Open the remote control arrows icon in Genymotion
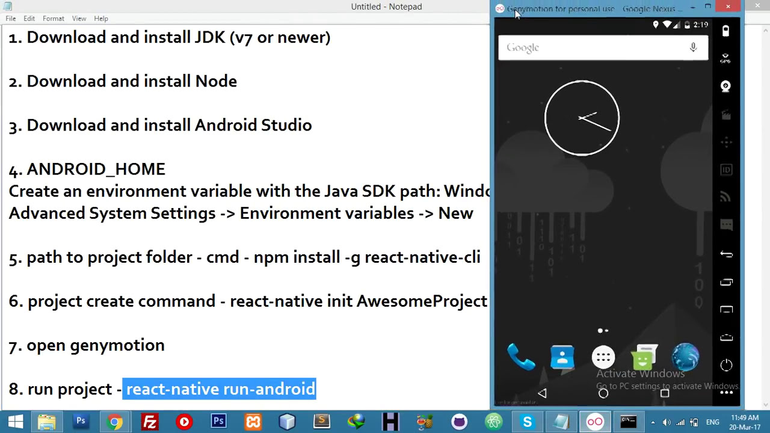 pos(726,142)
